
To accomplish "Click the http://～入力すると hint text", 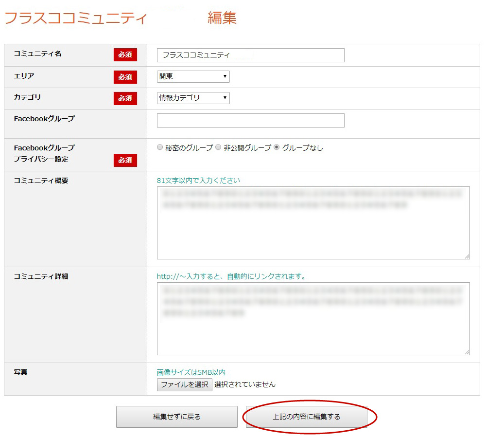I will (231, 276).
